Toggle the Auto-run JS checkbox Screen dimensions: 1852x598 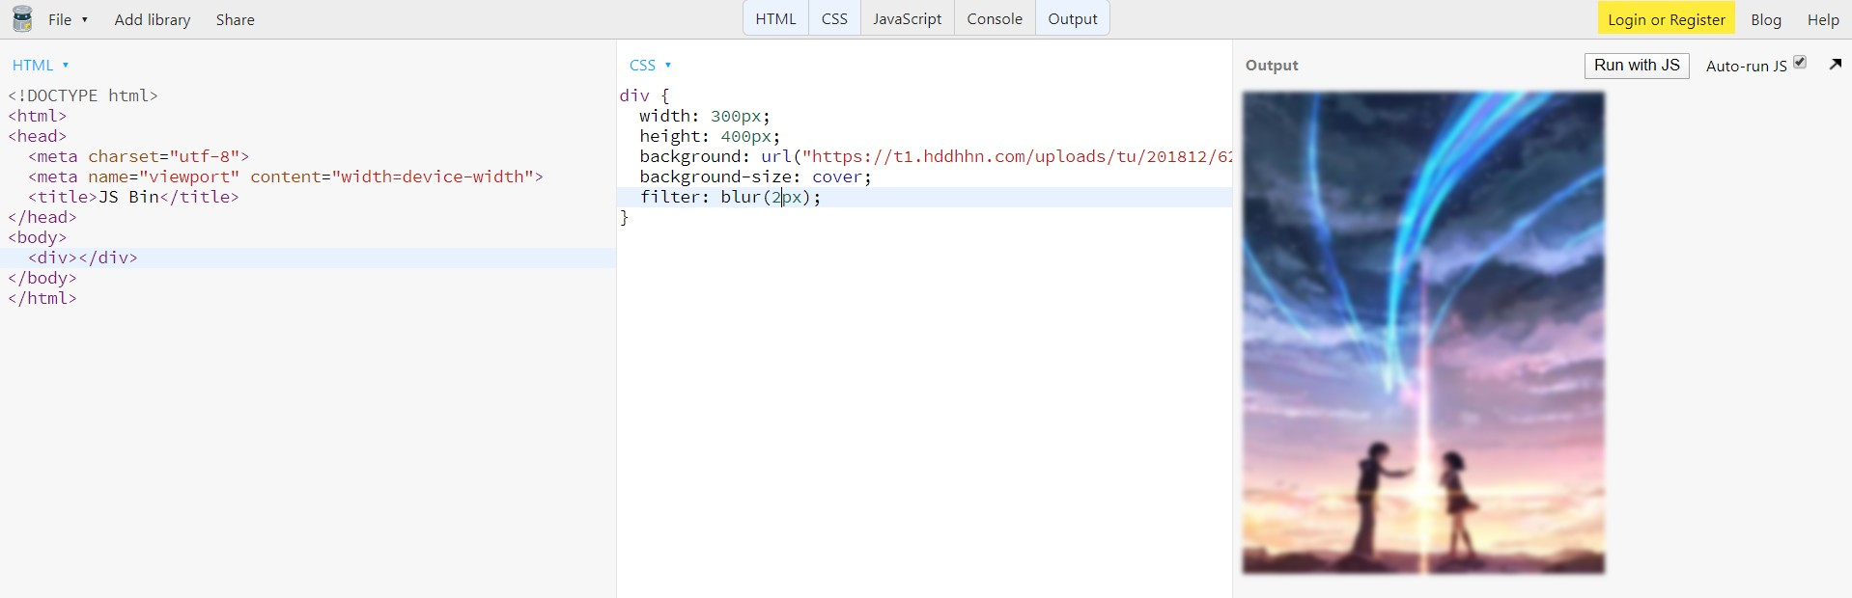(x=1800, y=63)
